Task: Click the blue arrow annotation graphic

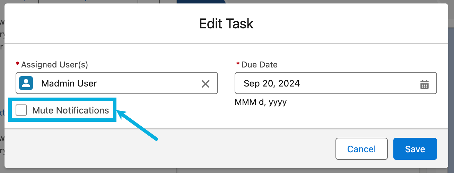Action: 139,125
